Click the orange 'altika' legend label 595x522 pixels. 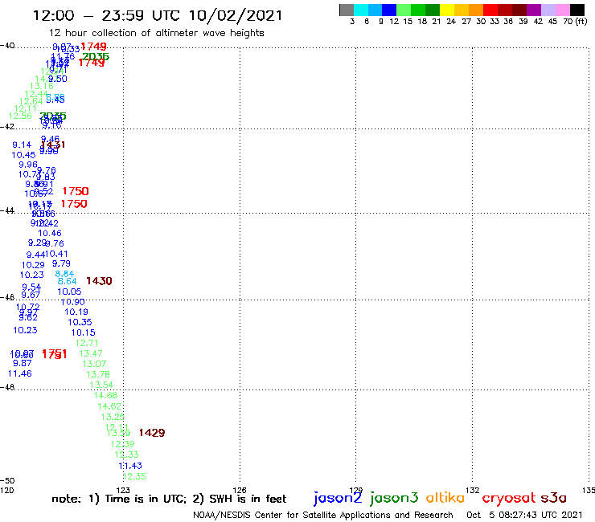(x=445, y=498)
